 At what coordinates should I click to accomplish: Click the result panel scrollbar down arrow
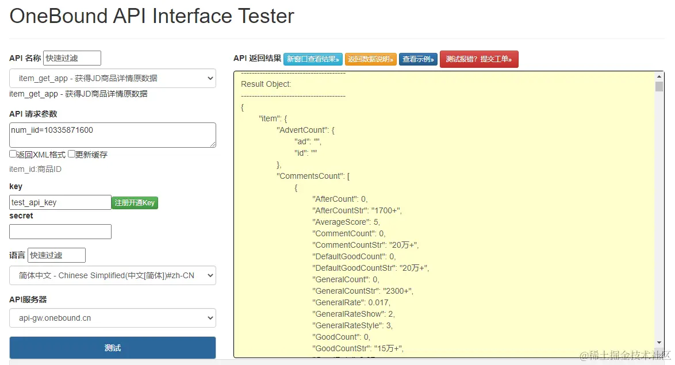[x=659, y=353]
